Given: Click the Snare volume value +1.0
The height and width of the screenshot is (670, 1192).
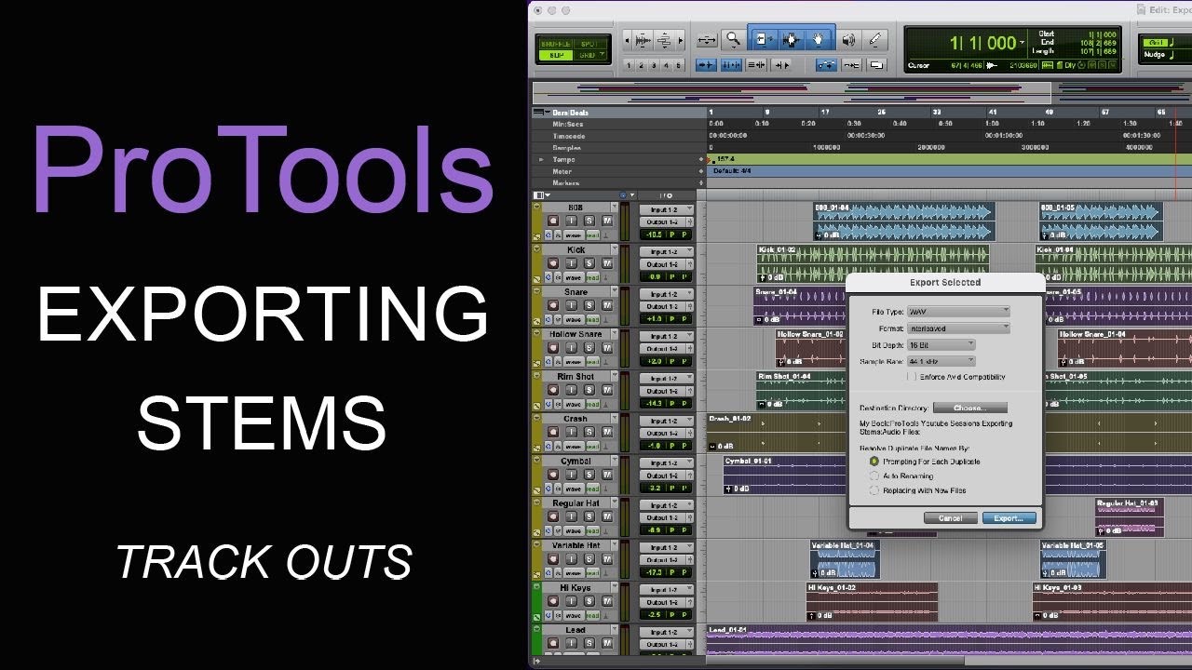Looking at the screenshot, I should (654, 319).
